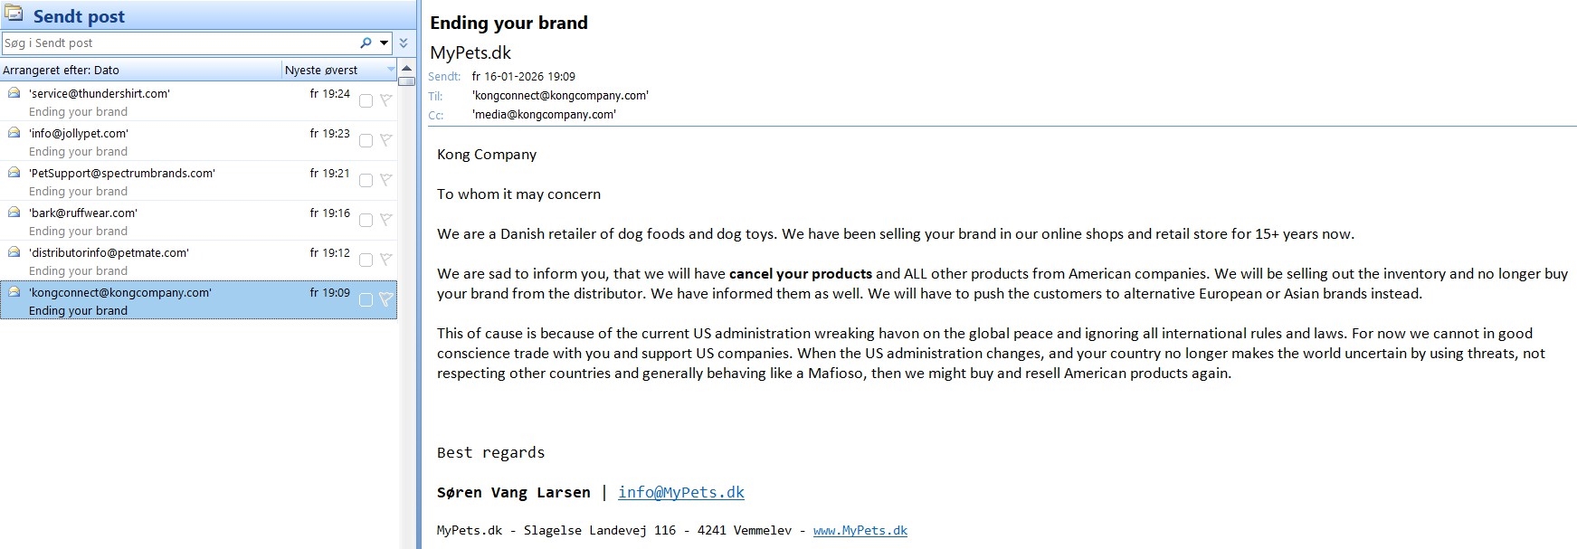The image size is (1577, 549).
Task: Toggle the category box for the jollypet email
Action: tap(366, 140)
